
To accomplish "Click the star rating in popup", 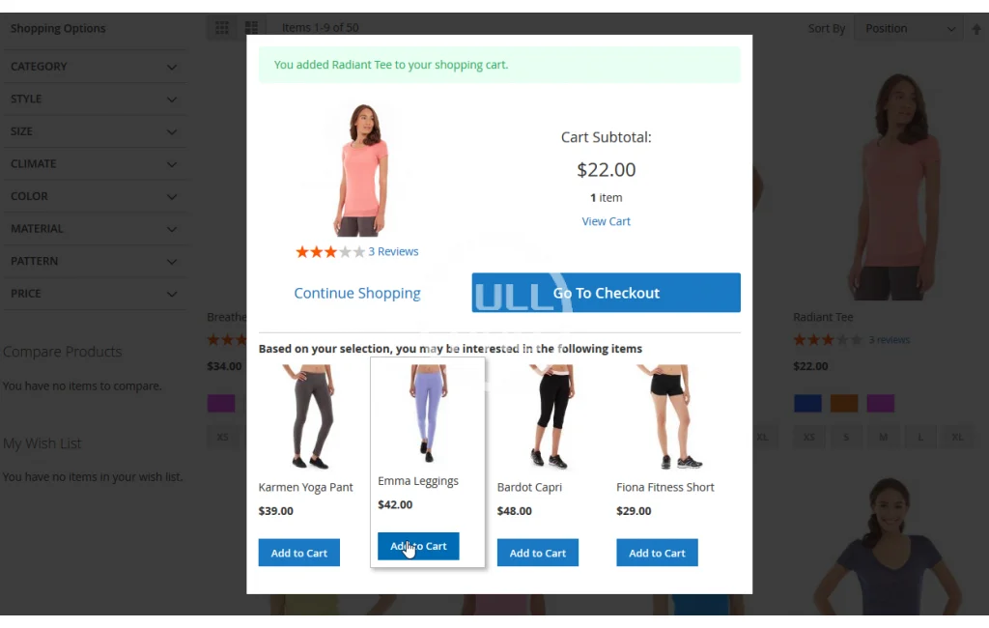I will [330, 252].
